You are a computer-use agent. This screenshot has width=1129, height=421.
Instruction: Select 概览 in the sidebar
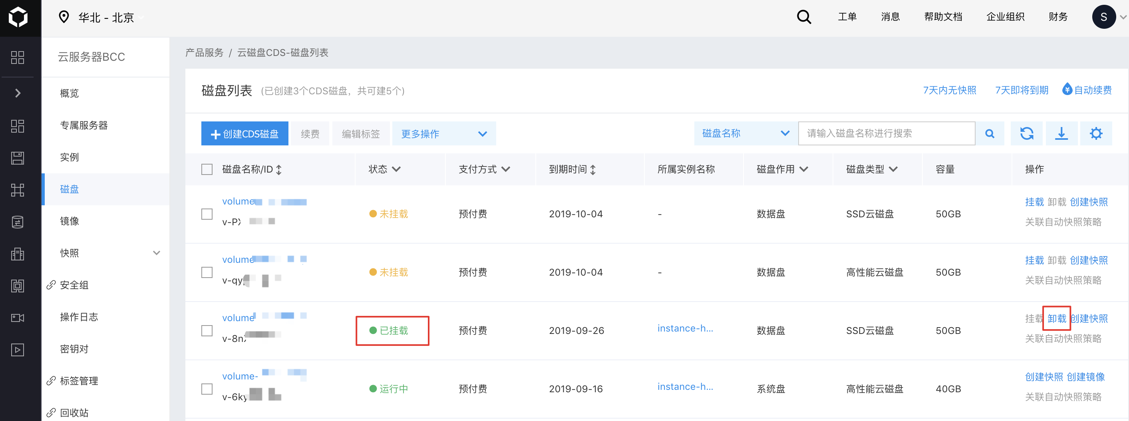pos(105,93)
